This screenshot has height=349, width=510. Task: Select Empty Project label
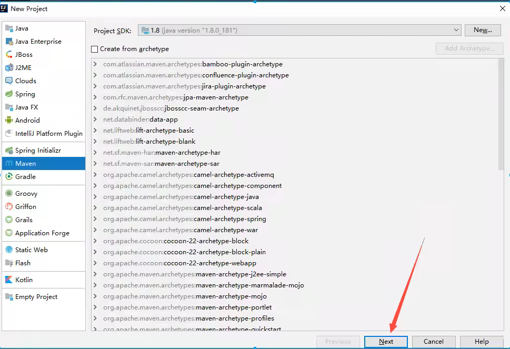tap(36, 297)
